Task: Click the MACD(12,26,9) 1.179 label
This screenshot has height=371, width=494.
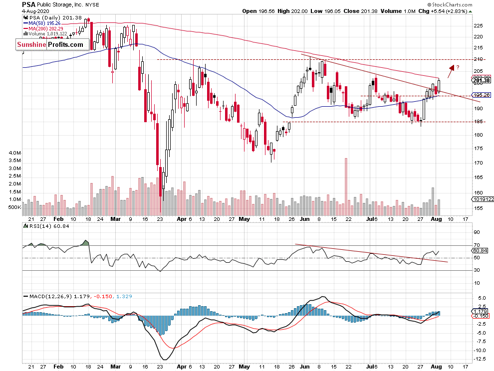Action: pyautogui.click(x=57, y=296)
